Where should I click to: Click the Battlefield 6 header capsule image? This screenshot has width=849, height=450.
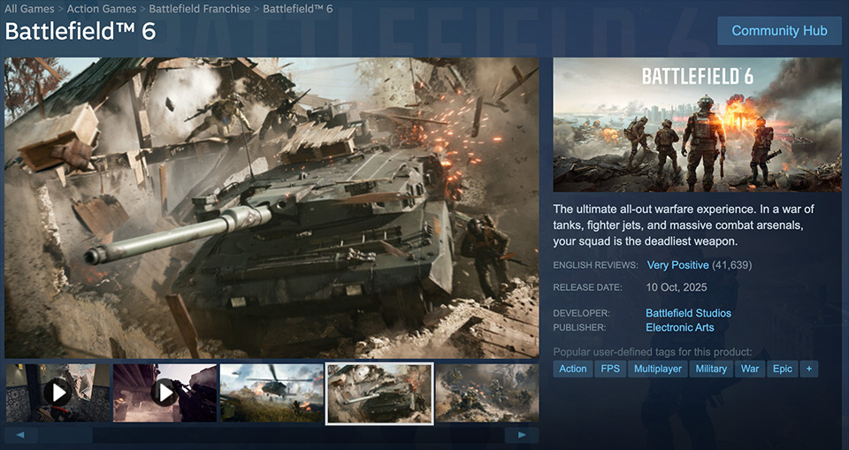tap(698, 125)
